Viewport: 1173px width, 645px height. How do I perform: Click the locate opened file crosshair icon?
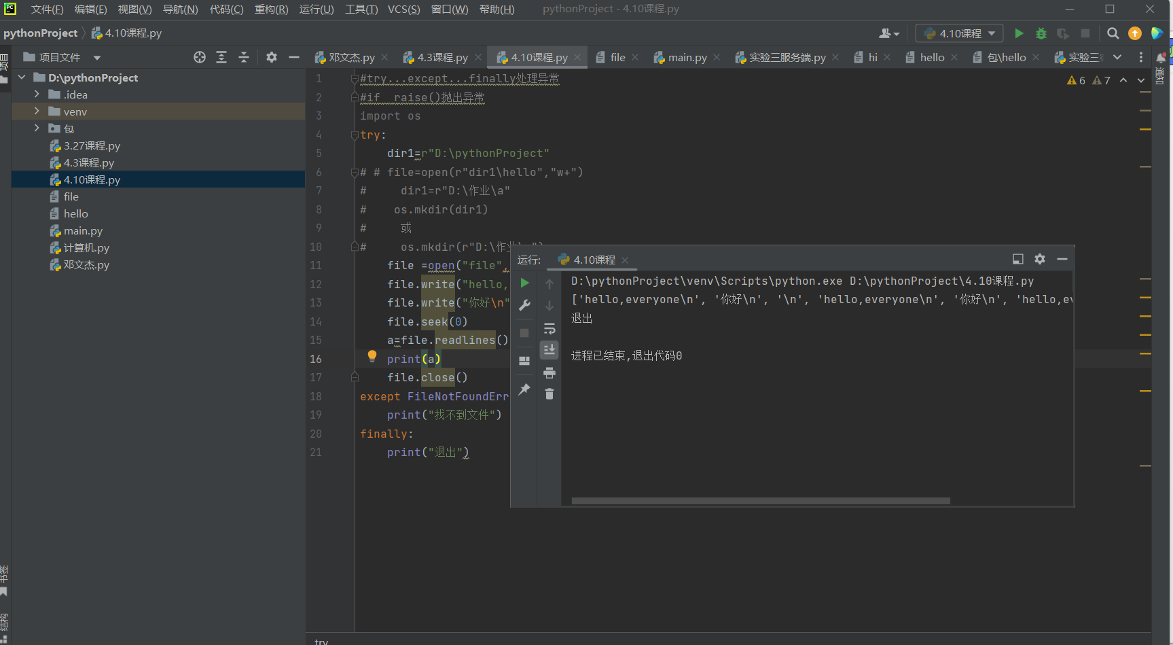coord(199,58)
